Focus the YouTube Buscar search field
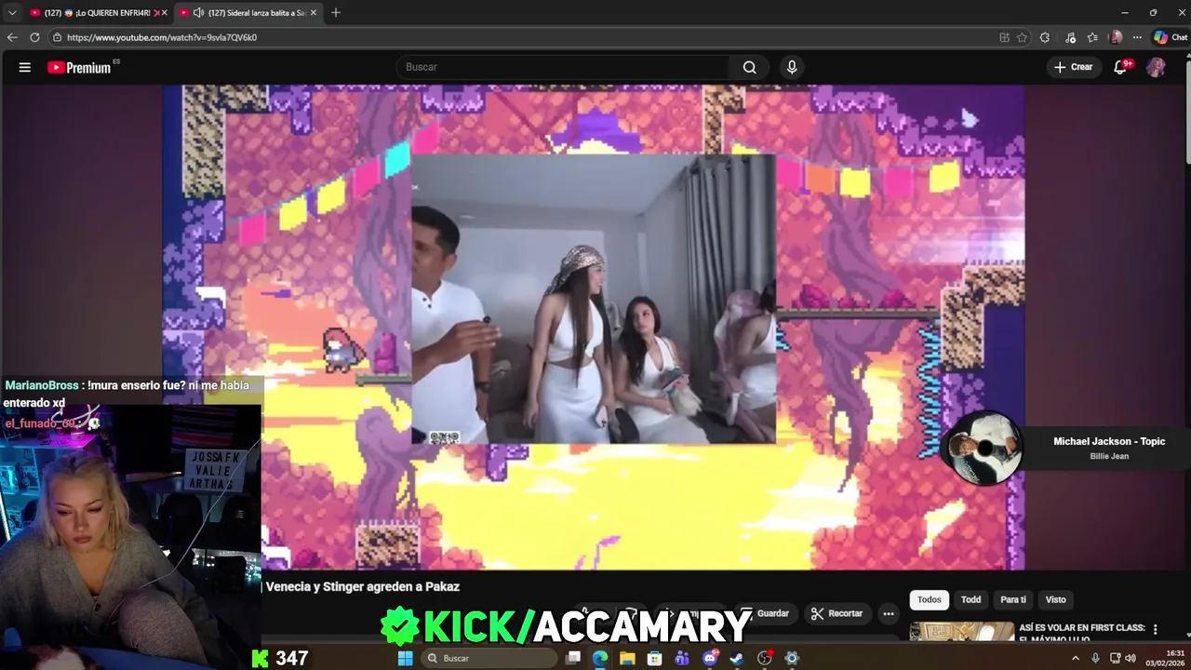Viewport: 1191px width, 670px height. (563, 67)
